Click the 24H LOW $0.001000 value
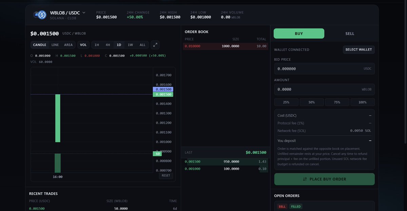 200,17
